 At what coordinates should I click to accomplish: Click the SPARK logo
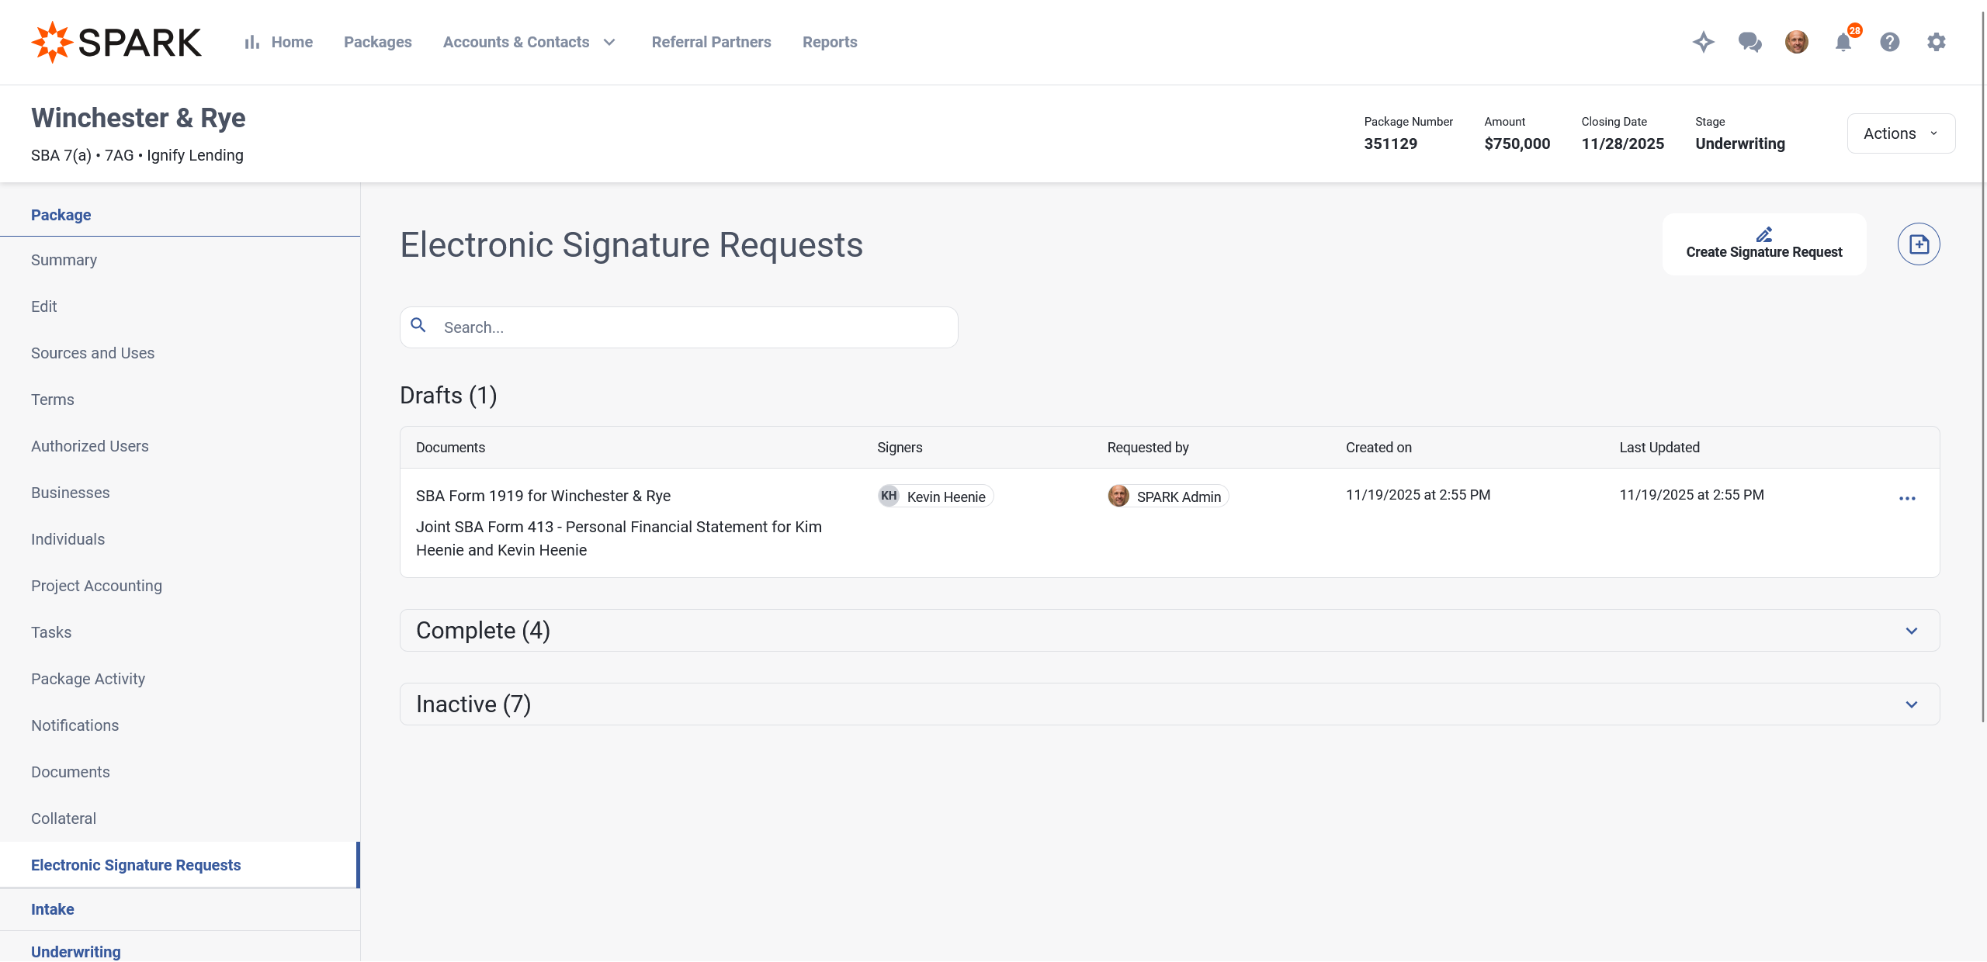point(116,42)
